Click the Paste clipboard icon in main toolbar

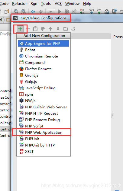point(7,12)
